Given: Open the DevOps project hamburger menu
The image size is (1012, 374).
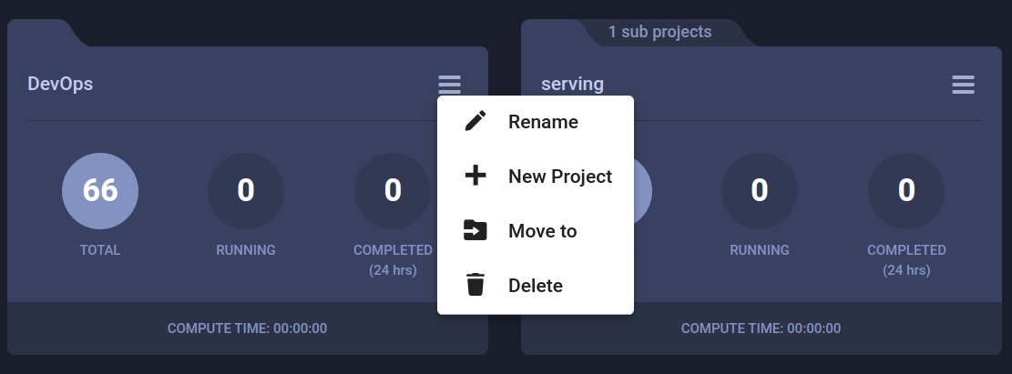Looking at the screenshot, I should (449, 85).
